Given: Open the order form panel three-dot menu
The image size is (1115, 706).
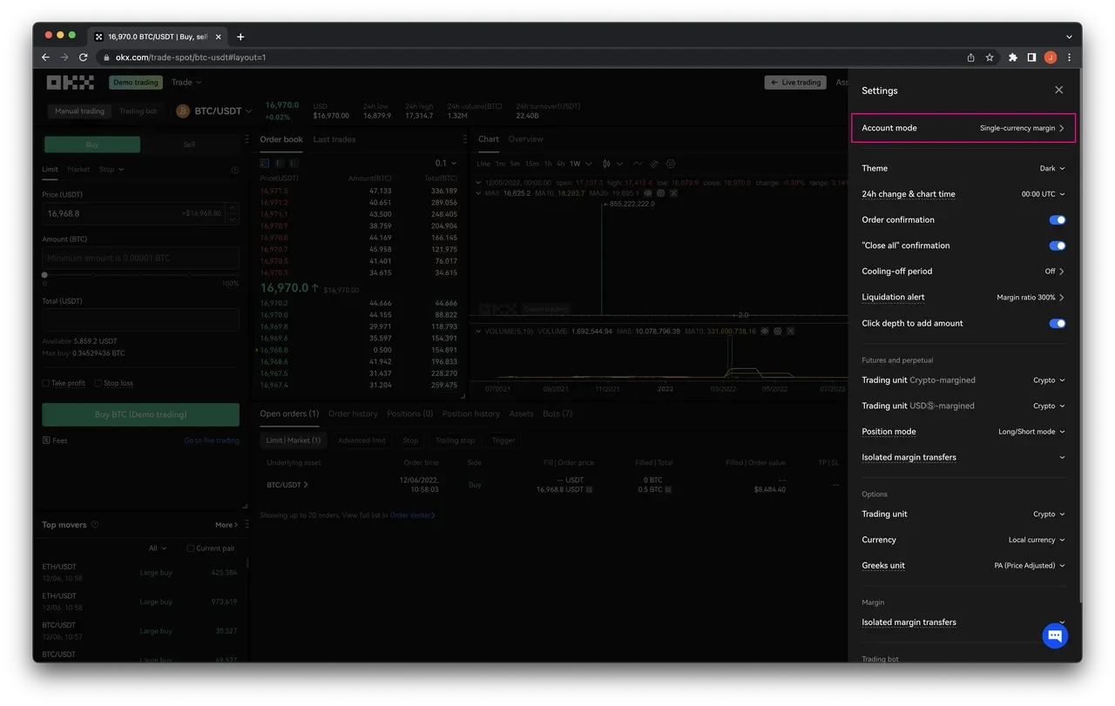Looking at the screenshot, I should tap(247, 139).
